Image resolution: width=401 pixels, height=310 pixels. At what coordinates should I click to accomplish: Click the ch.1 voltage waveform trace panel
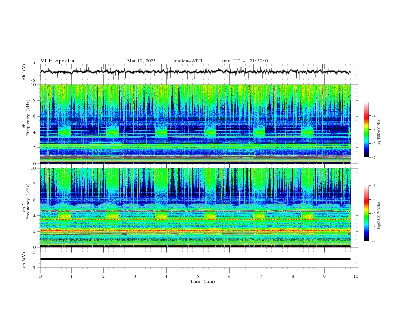(x=199, y=72)
